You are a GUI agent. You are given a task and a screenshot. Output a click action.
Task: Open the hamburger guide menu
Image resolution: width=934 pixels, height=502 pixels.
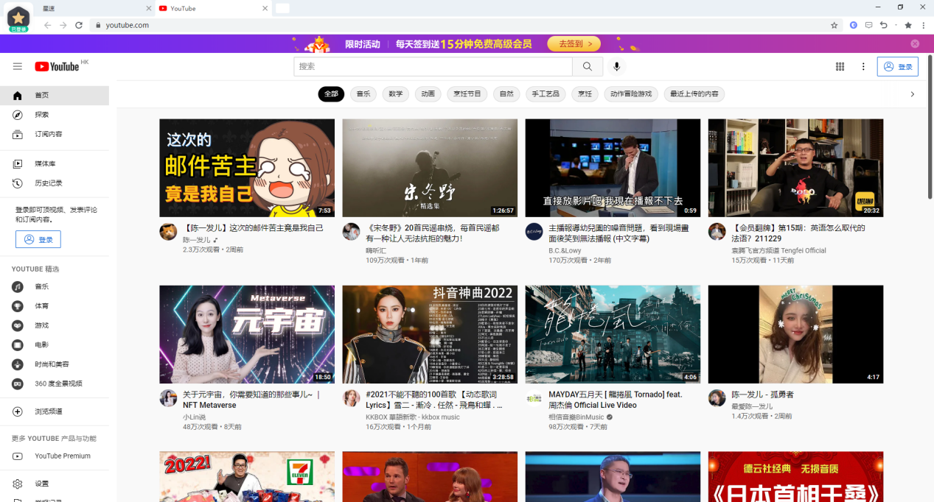coord(18,66)
